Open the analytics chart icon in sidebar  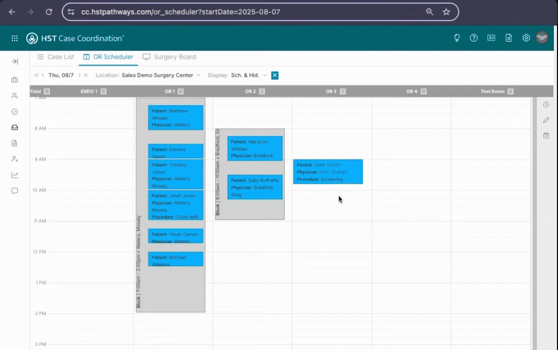[x=14, y=175]
